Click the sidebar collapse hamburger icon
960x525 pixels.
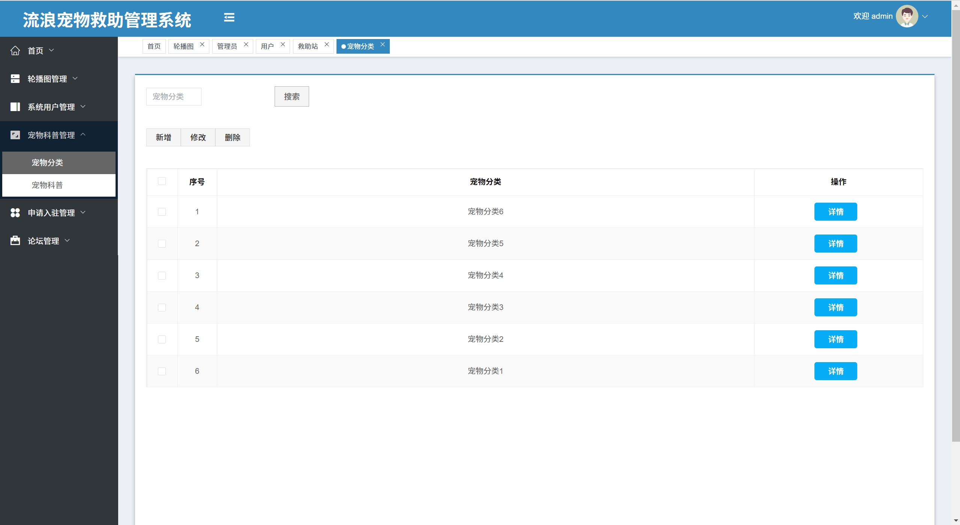[229, 17]
